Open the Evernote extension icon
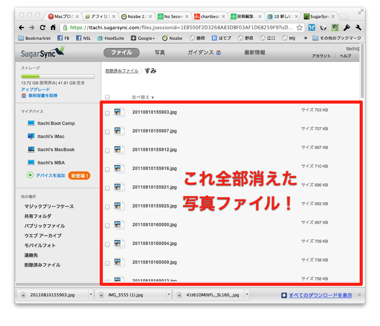The height and width of the screenshot is (326, 380). 335,27
